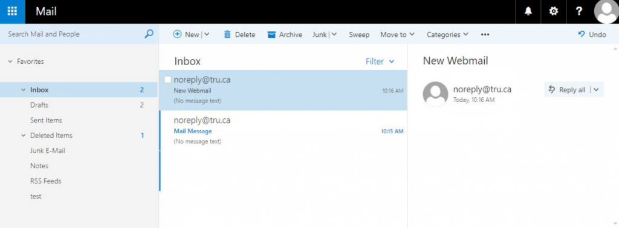Image resolution: width=619 pixels, height=228 pixels.
Task: Open the app launcher waffle icon
Action: (x=12, y=11)
